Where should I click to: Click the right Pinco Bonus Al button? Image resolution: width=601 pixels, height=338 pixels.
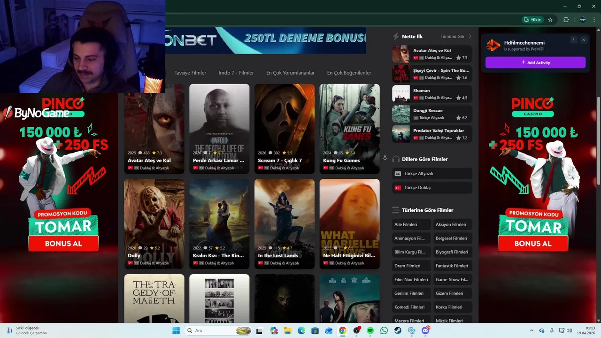pos(533,244)
